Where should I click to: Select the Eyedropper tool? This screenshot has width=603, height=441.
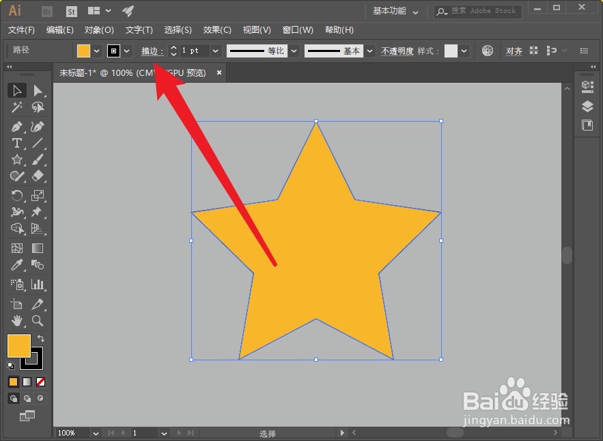(17, 265)
